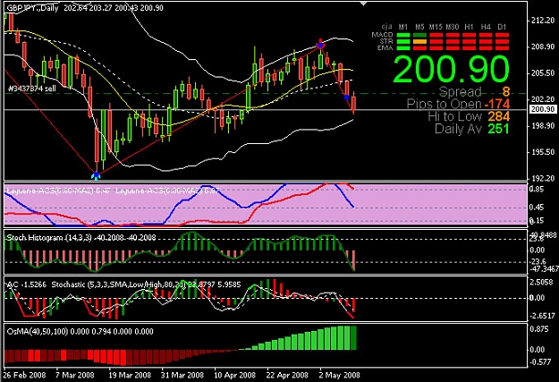Click the 26 Feb 2008 date on time axis
This screenshot has height=382, width=559.
coord(24,375)
